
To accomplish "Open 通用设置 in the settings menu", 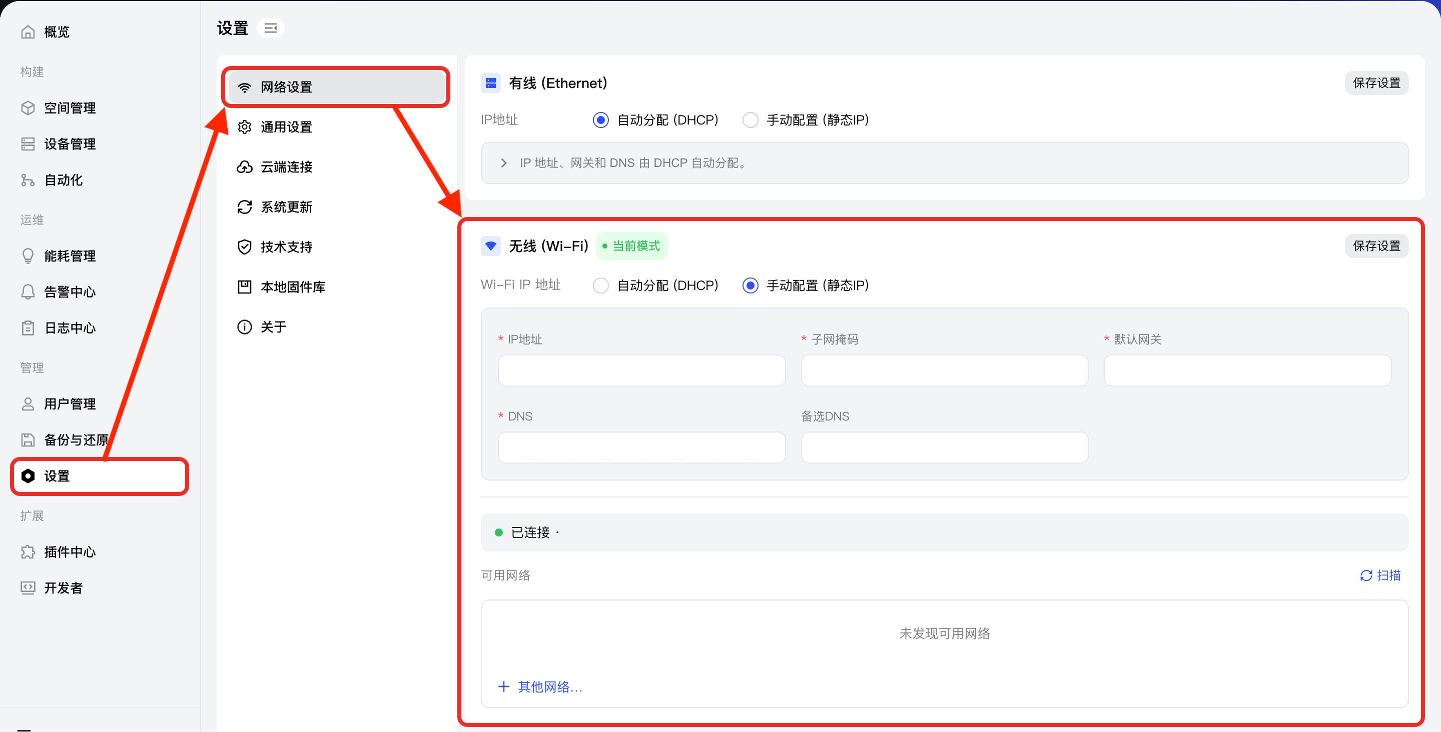I will click(x=336, y=127).
